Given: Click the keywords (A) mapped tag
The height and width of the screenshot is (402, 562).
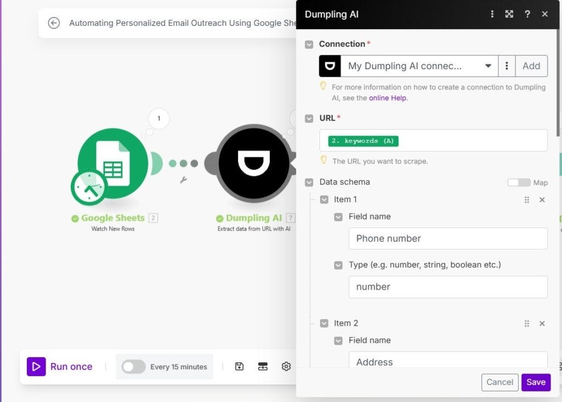Looking at the screenshot, I should tap(363, 141).
